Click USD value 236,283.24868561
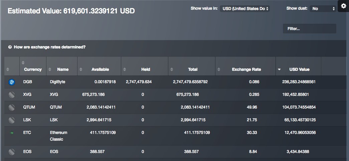 tap(299, 82)
